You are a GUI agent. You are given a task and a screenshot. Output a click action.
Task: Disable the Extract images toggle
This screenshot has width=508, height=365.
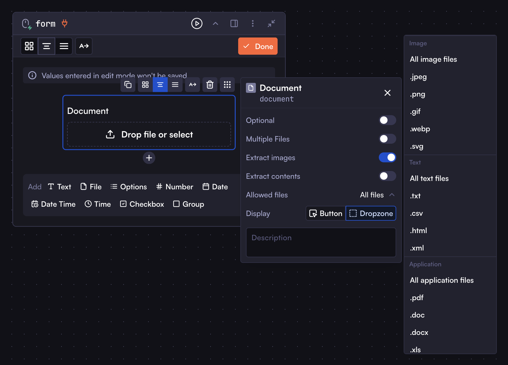[x=387, y=157]
